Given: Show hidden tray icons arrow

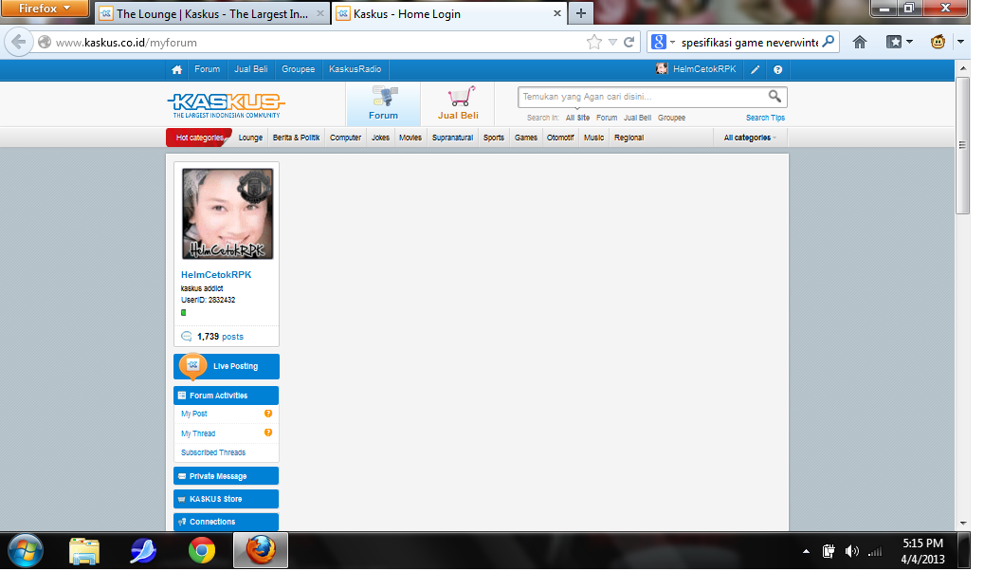Looking at the screenshot, I should pyautogui.click(x=806, y=551).
